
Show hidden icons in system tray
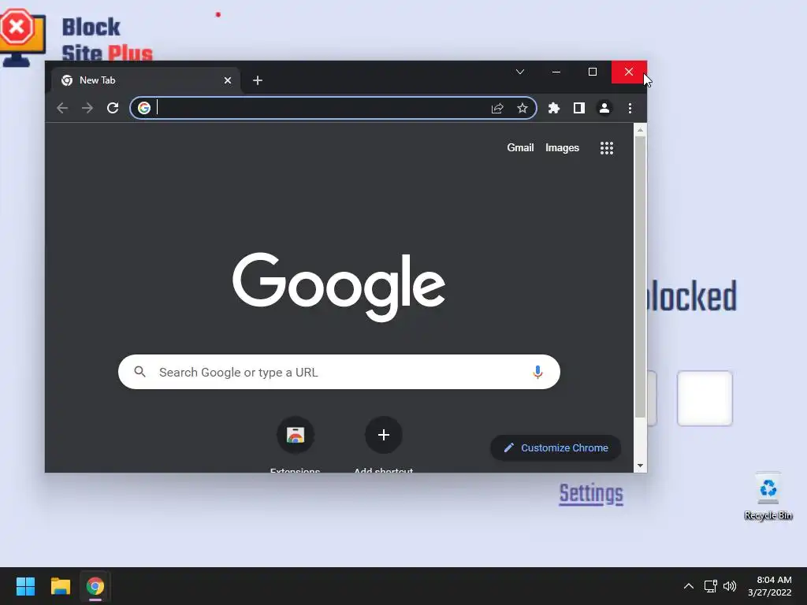pos(688,586)
